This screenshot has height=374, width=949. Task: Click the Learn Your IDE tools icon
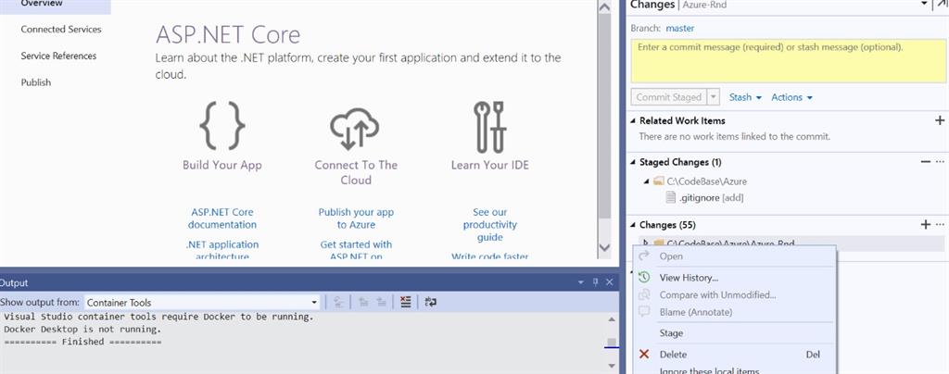coord(489,126)
